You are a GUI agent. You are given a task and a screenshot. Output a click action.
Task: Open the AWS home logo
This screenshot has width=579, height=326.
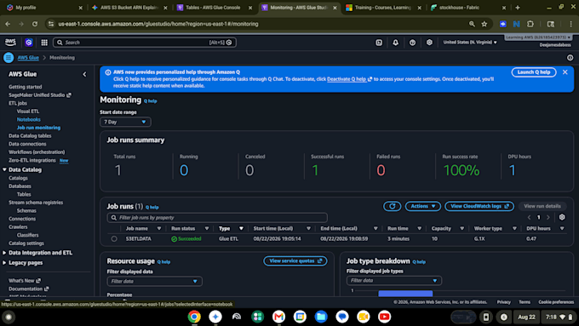click(10, 42)
